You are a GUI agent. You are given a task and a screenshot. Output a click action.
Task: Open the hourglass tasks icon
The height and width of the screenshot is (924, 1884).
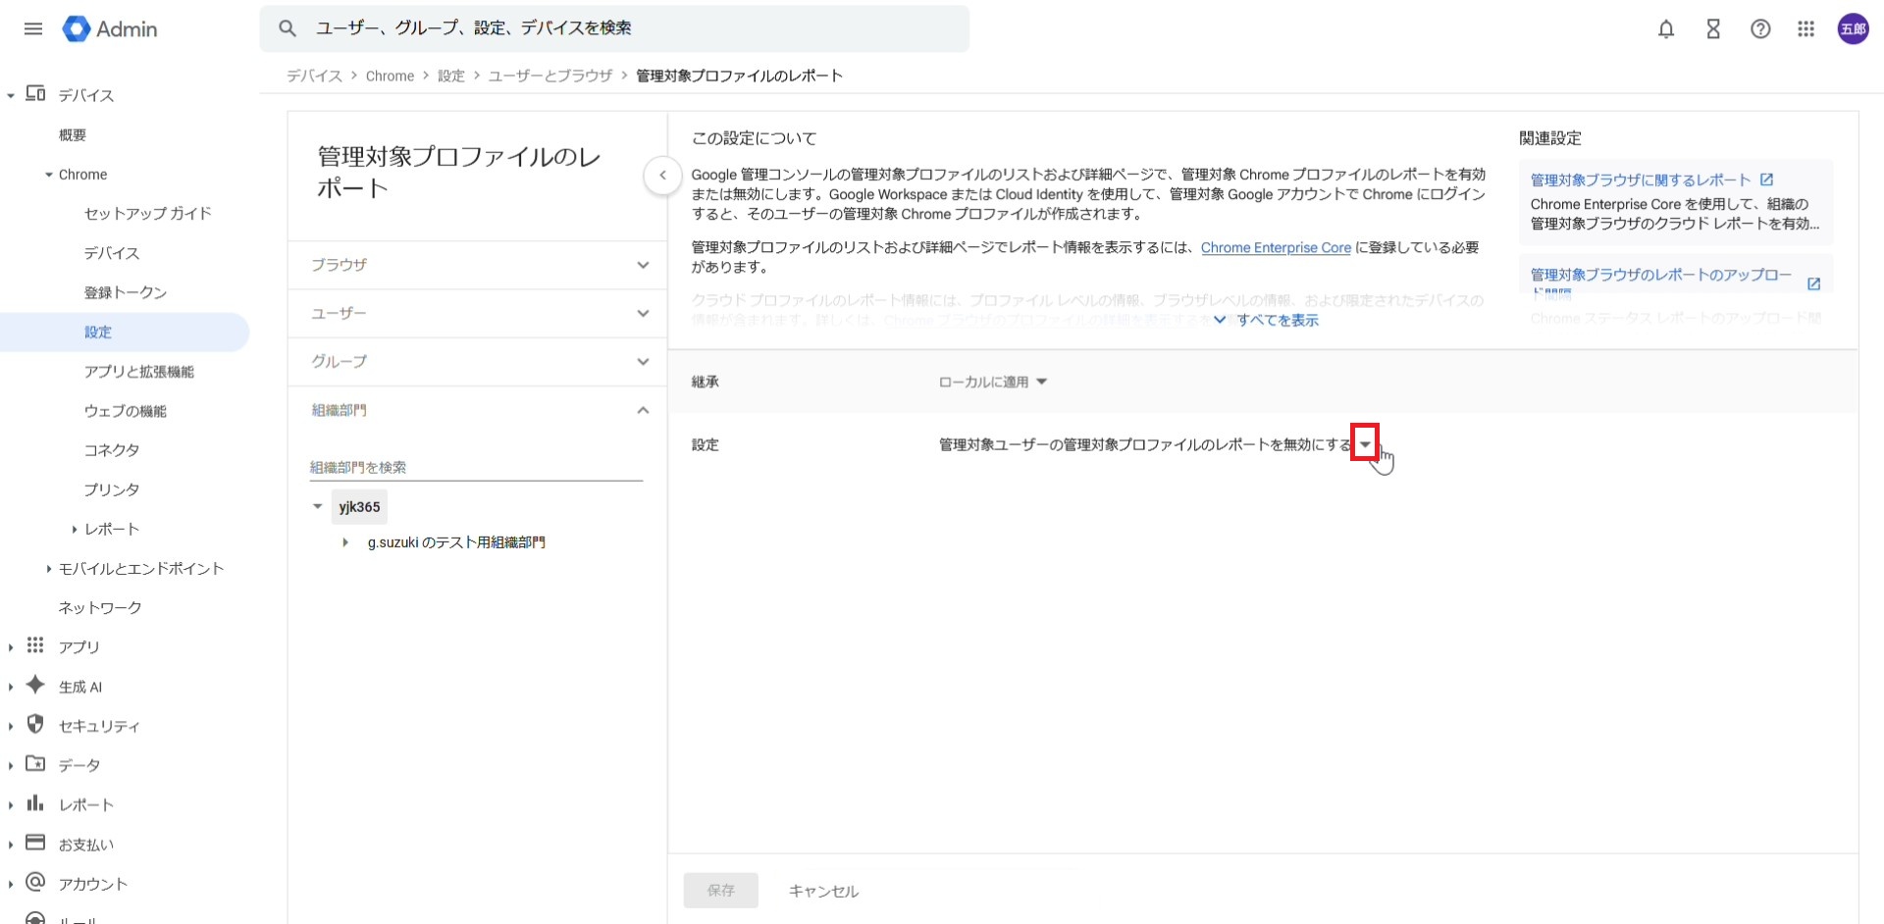pos(1713,29)
